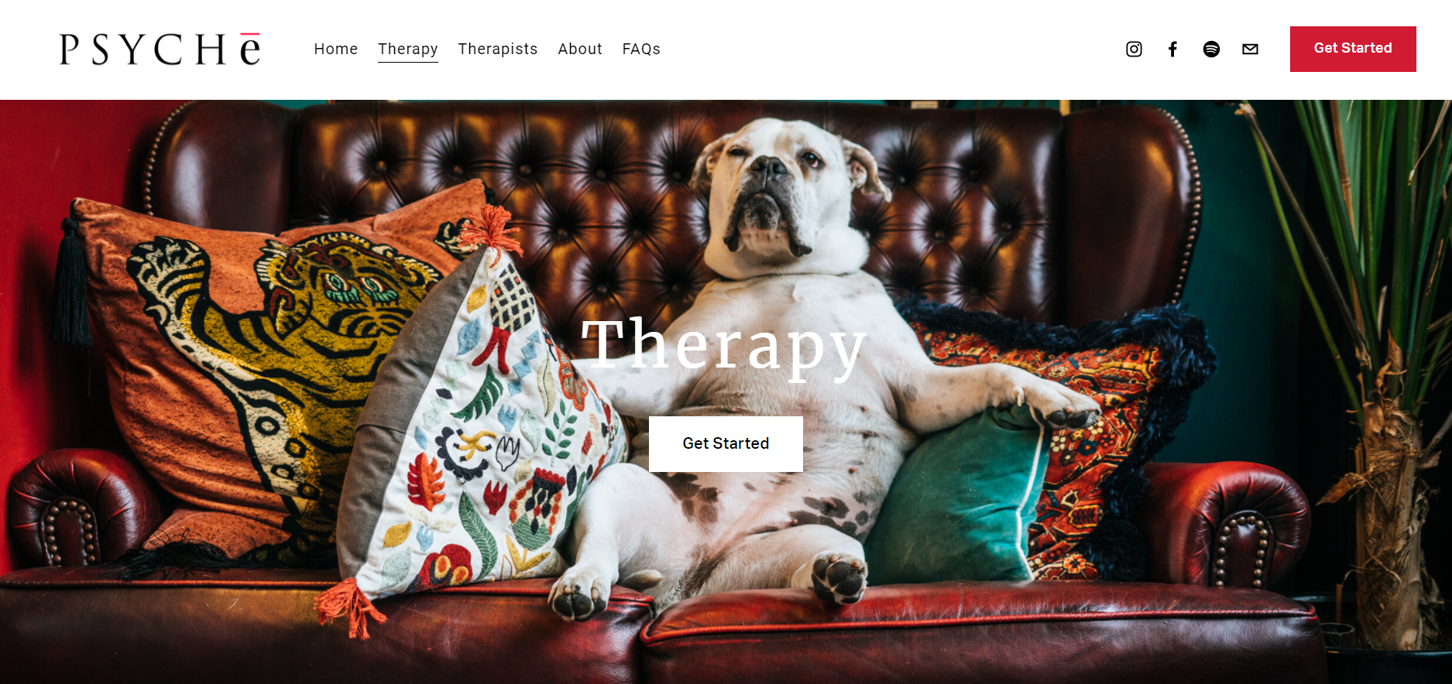This screenshot has width=1452, height=684.
Task: Select the underlined Therapy nav item
Action: [x=408, y=50]
